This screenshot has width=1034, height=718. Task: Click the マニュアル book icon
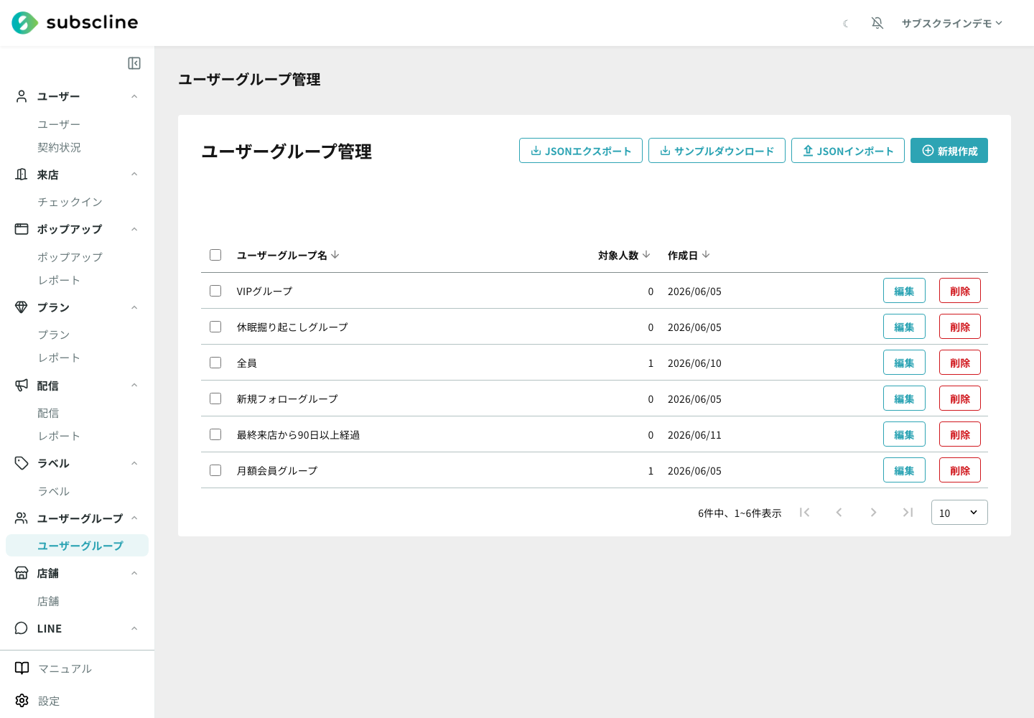tap(22, 668)
